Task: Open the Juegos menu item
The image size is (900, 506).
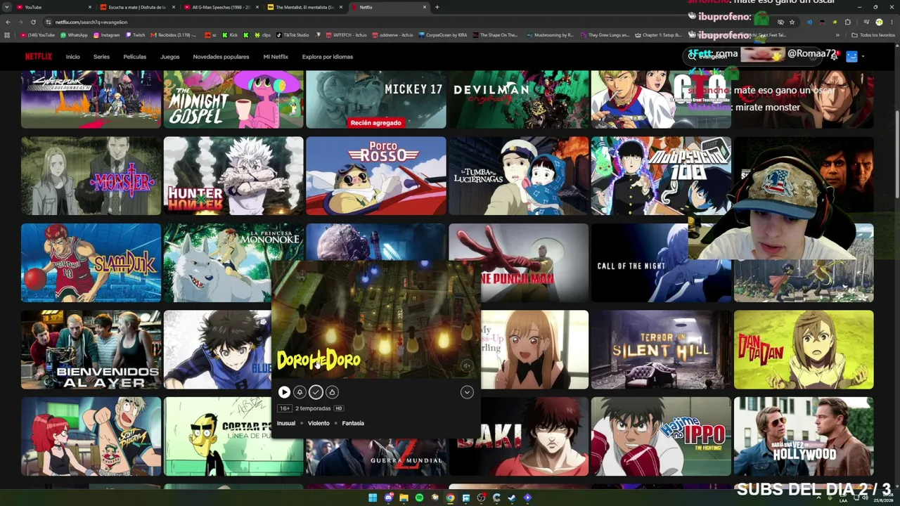Action: (x=169, y=57)
